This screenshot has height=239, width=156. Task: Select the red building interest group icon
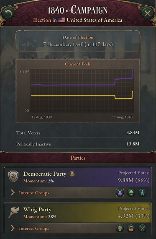[131, 229]
